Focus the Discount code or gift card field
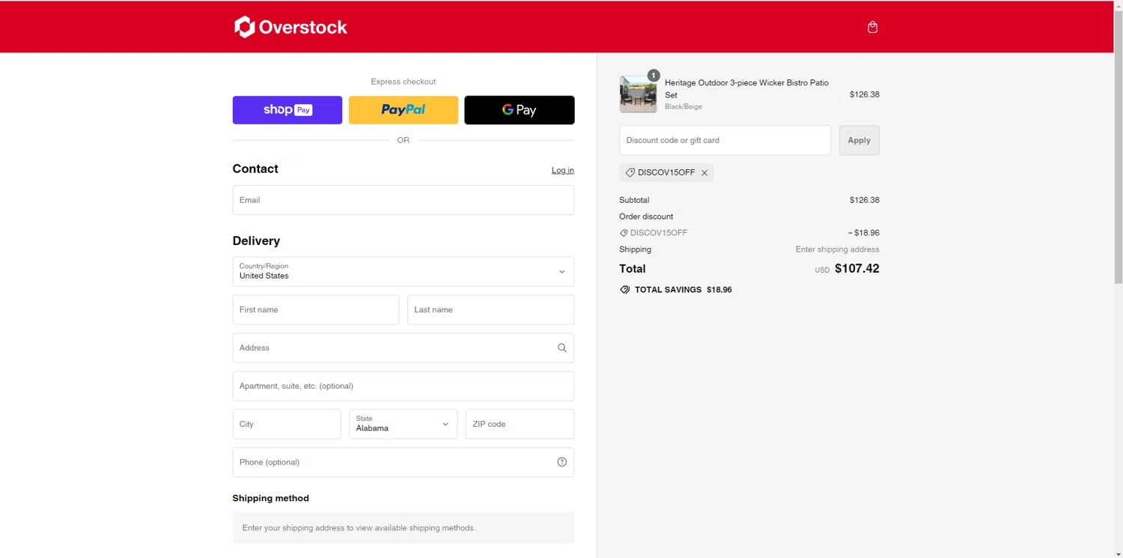Viewport: 1123px width, 558px height. coord(725,140)
